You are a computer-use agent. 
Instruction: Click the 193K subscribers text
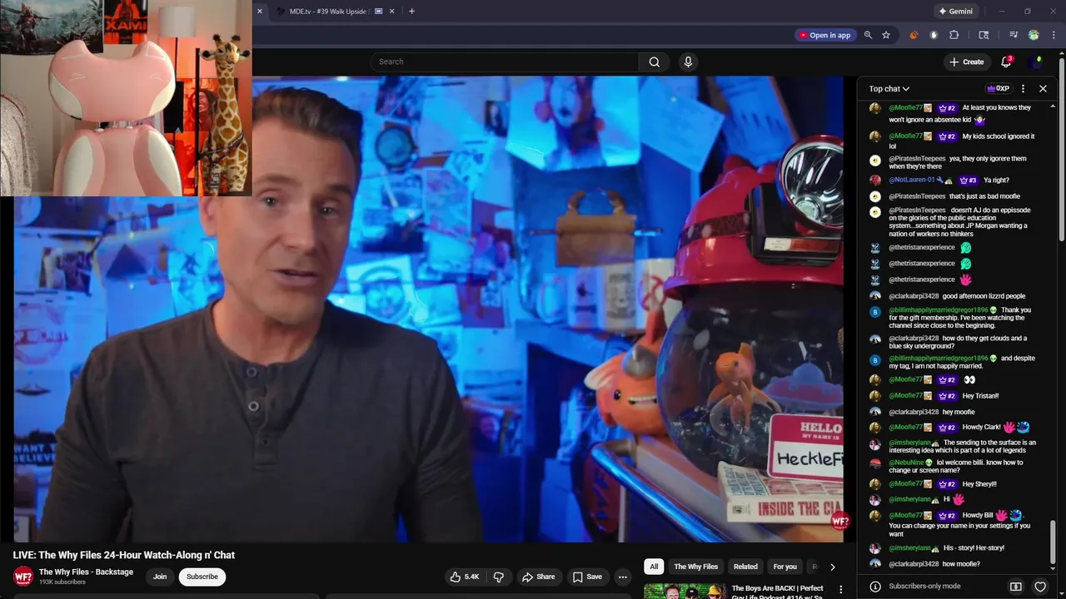tap(62, 582)
